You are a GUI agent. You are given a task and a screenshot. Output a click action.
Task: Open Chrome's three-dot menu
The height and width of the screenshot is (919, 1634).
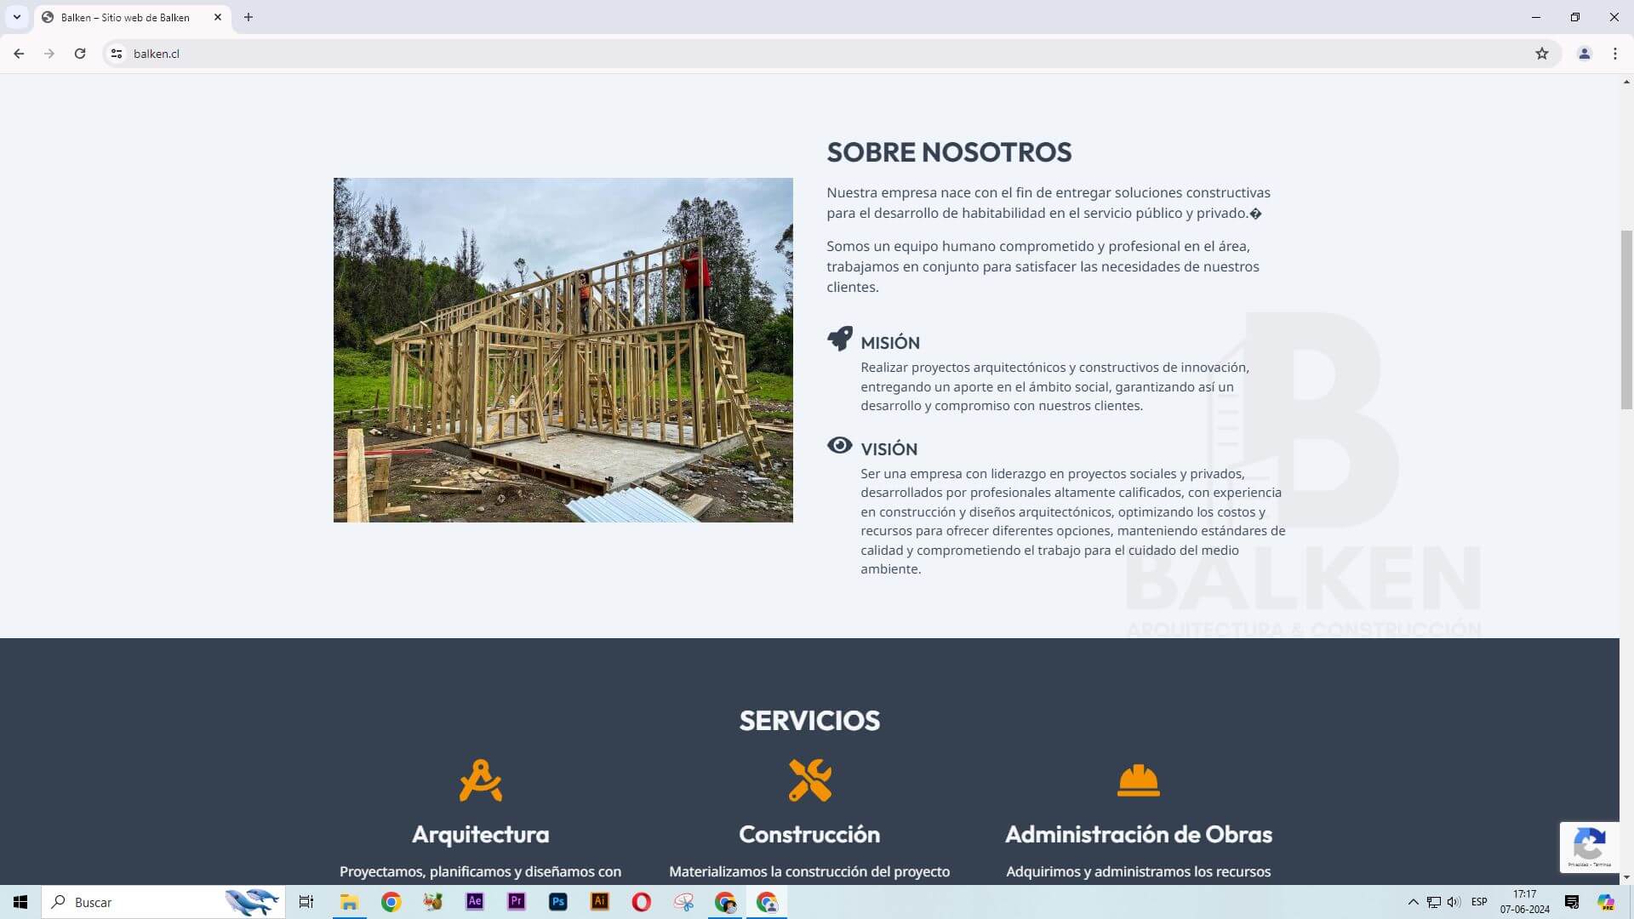click(x=1615, y=54)
